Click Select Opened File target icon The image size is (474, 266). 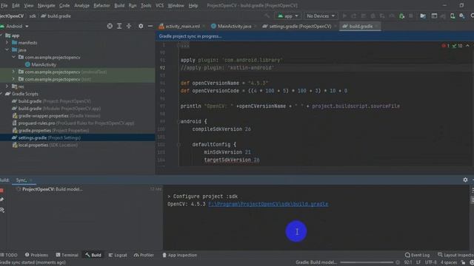[x=110, y=27]
